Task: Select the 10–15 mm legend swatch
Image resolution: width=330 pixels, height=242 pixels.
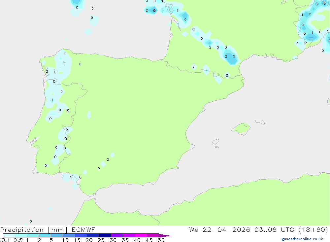Action: [69, 235]
